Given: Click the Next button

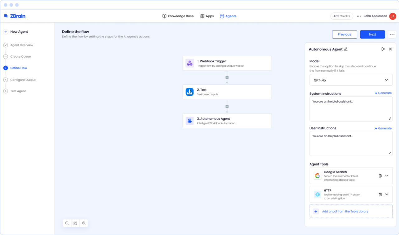Looking at the screenshot, I should coord(372,34).
